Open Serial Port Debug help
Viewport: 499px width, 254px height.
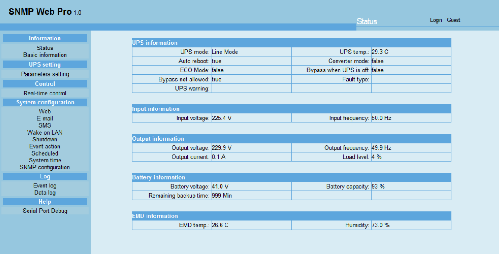pos(45,211)
